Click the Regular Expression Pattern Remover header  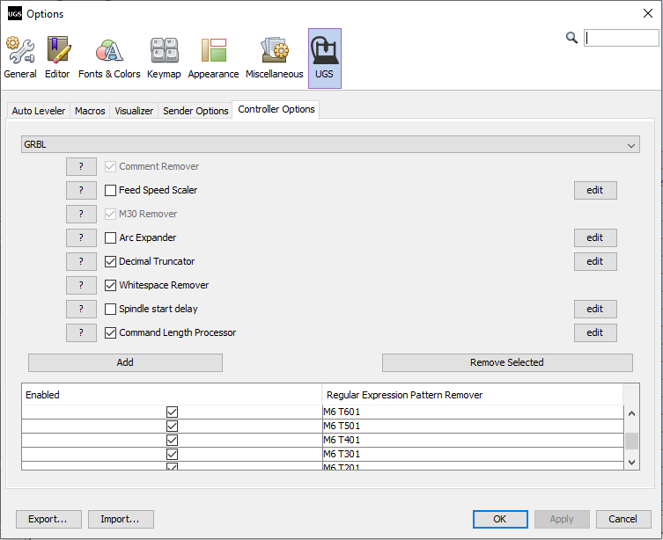click(x=472, y=395)
